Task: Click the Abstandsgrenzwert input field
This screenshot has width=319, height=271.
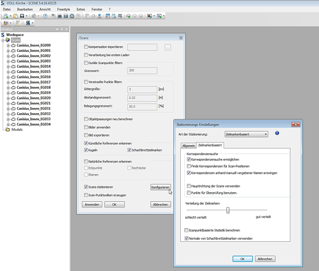Action: pyautogui.click(x=142, y=98)
